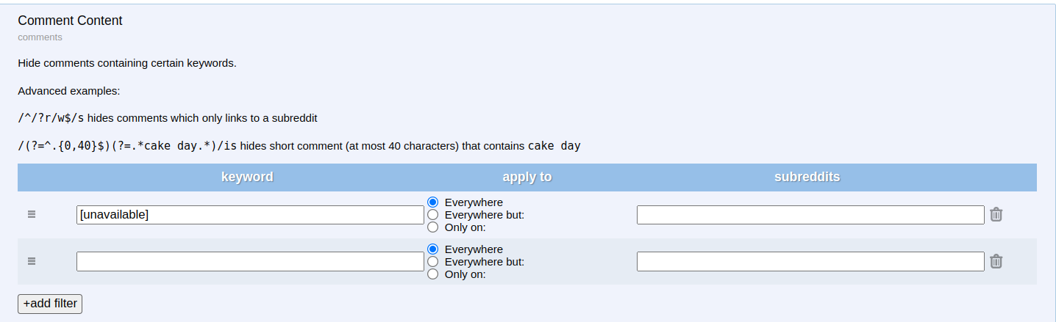1056x322 pixels.
Task: Select 'Everywhere' for the [unavailable] filter
Action: 433,202
